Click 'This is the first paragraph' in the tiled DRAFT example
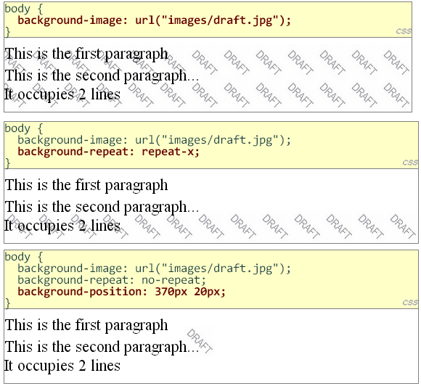 86,54
